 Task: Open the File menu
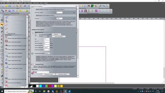click(x=4, y=3)
